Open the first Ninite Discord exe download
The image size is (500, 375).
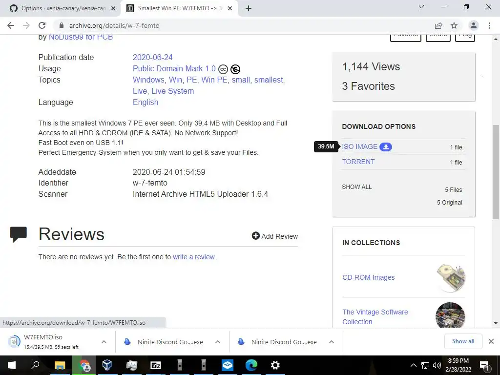click(164, 342)
